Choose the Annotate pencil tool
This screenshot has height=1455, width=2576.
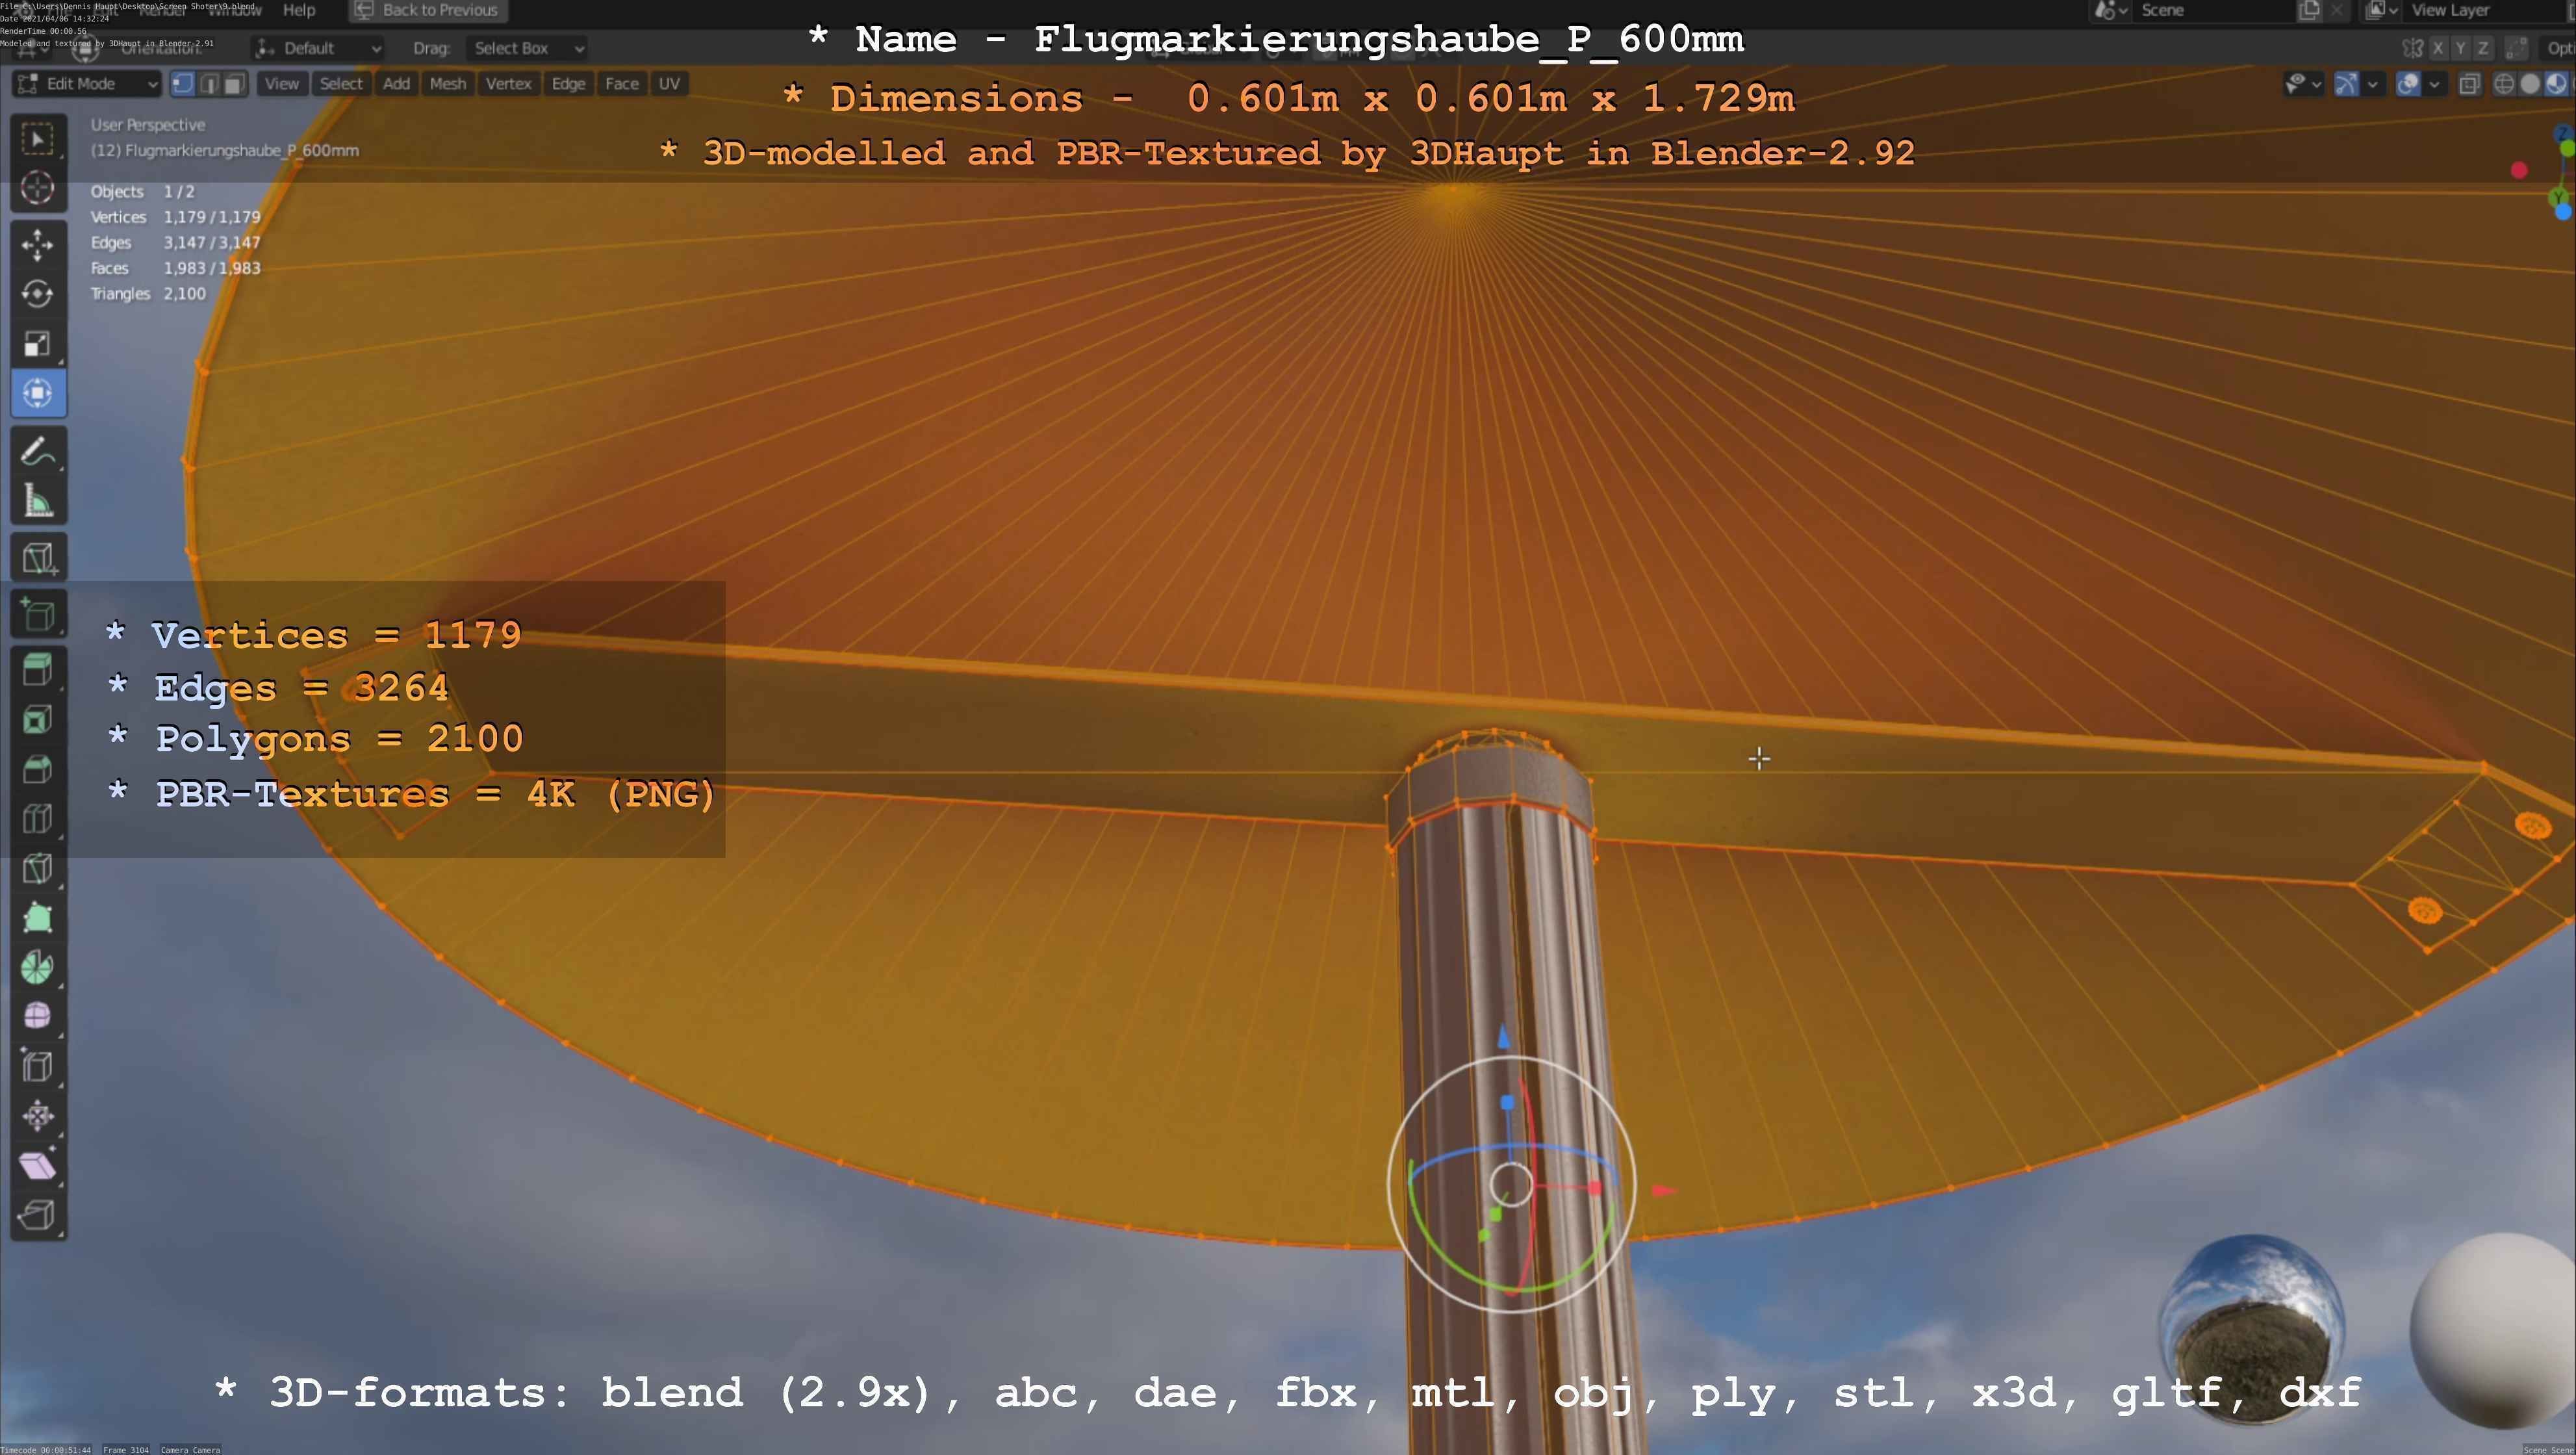coord(38,452)
